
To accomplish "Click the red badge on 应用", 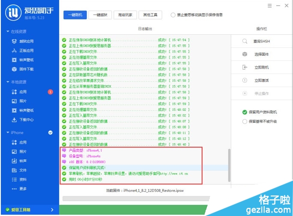I will (x=50, y=92).
